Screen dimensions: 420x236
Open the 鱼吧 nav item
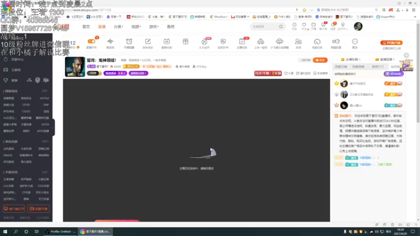(x=171, y=27)
